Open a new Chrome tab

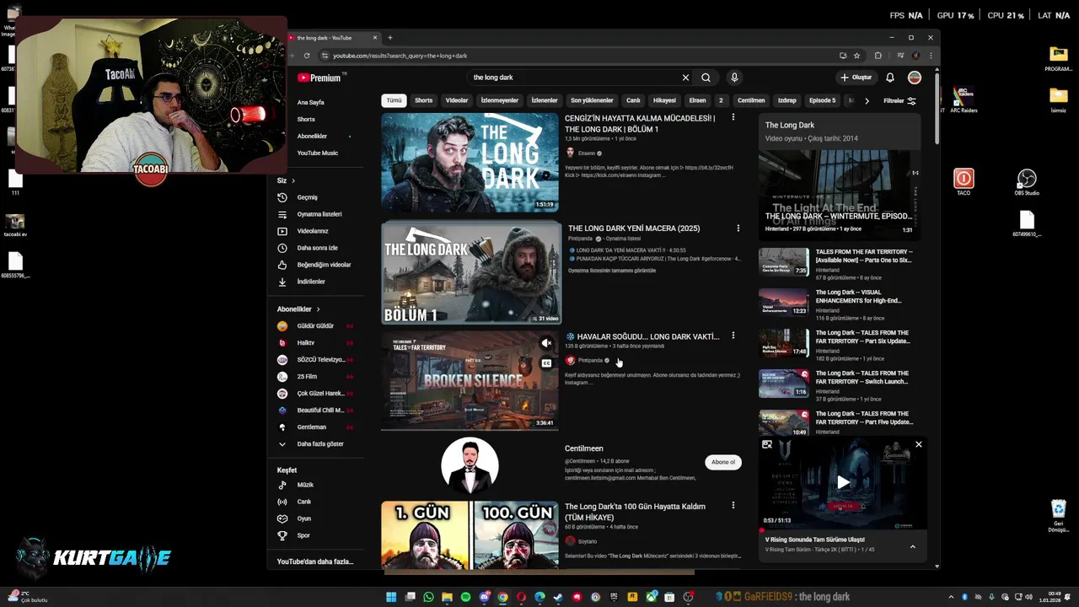(389, 37)
